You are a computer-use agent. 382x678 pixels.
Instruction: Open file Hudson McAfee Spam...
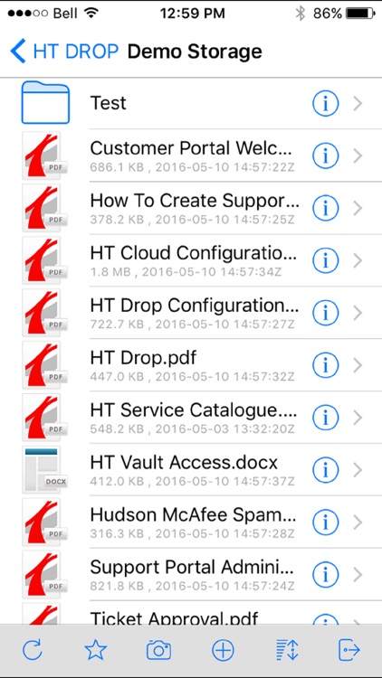pos(193,515)
